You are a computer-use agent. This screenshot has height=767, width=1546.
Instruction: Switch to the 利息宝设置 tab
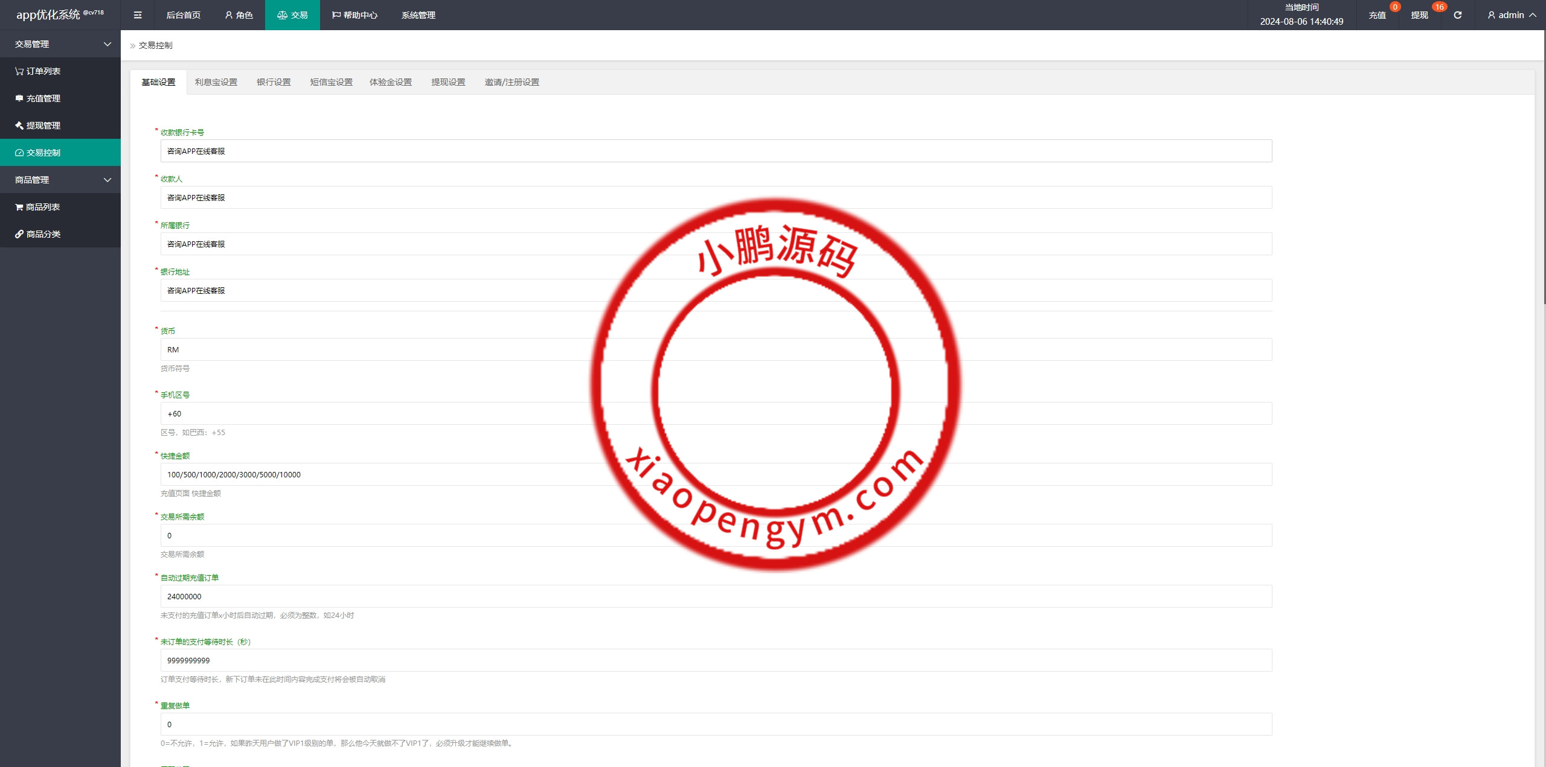coord(216,82)
